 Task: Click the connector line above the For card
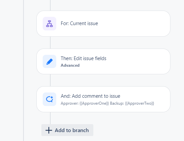click(50, 5)
